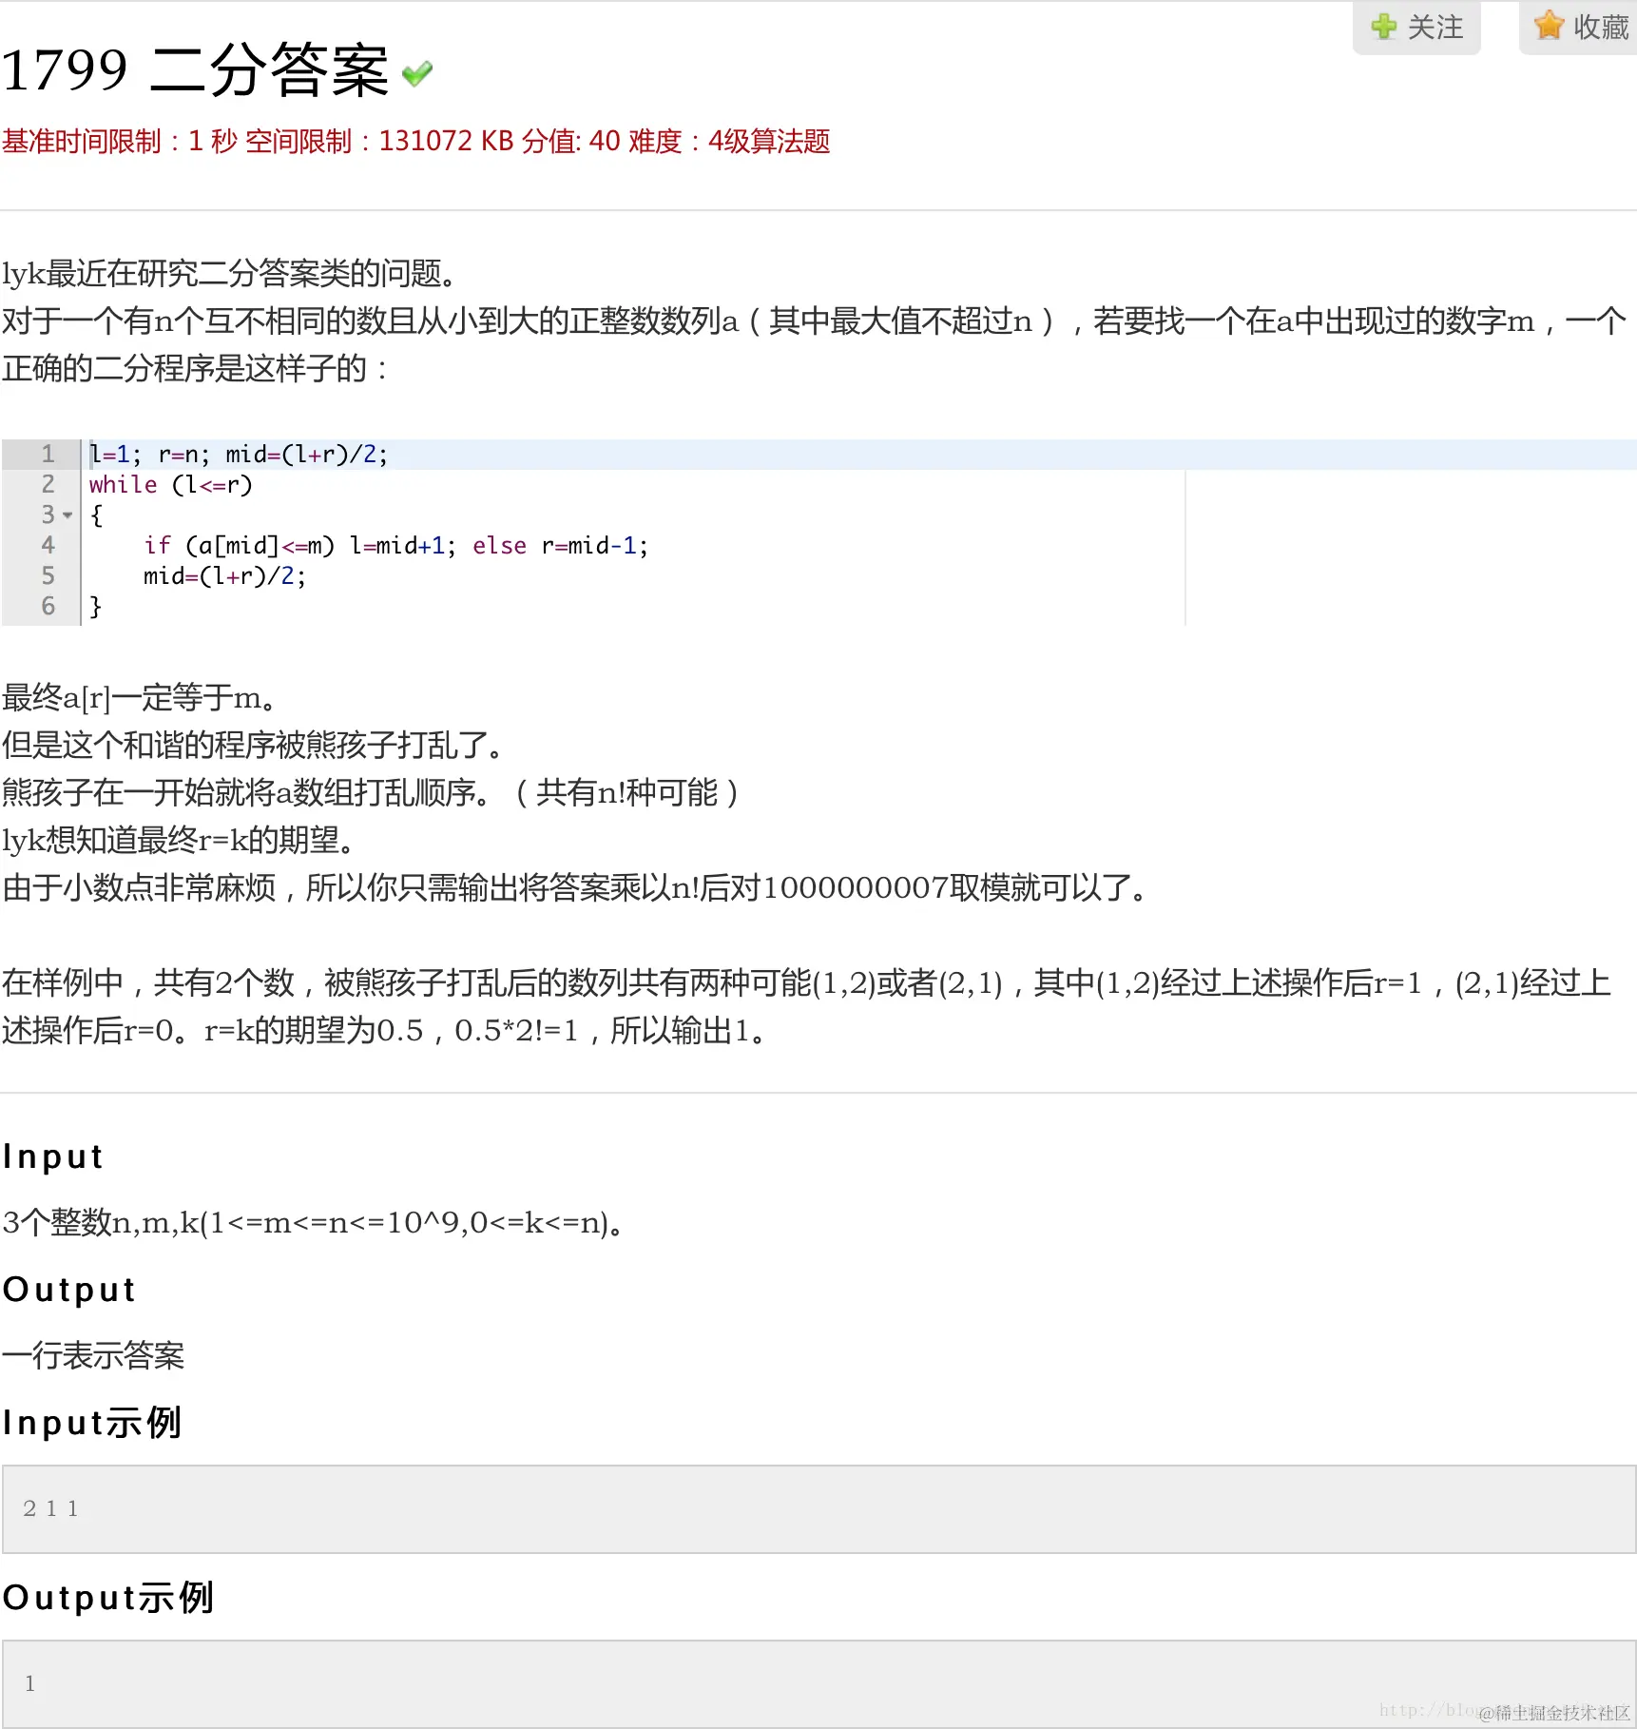Click the text 一行表示答案
The width and height of the screenshot is (1637, 1729).
(93, 1356)
